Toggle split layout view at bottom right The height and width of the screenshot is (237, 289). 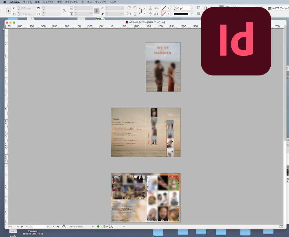click(281, 227)
